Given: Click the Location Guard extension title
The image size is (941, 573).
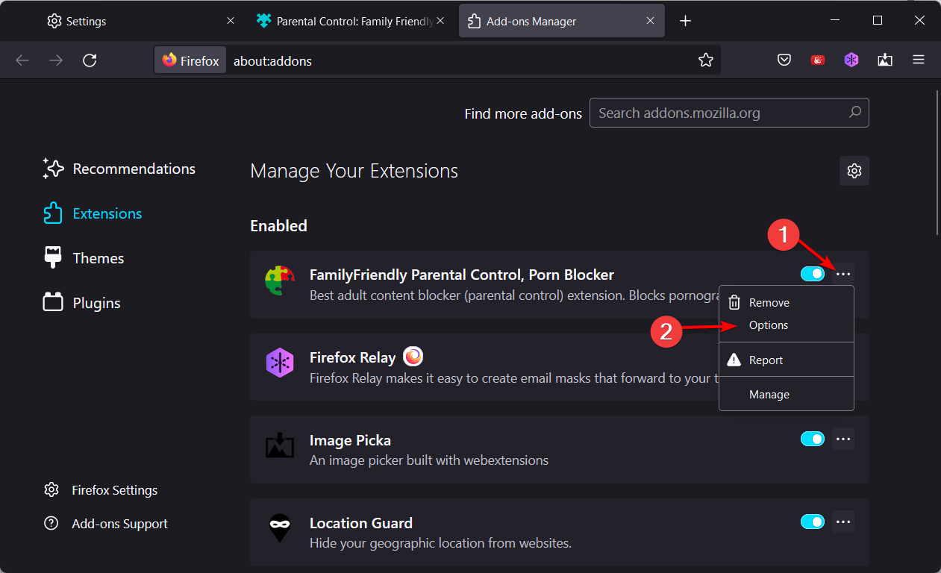Looking at the screenshot, I should (x=361, y=523).
